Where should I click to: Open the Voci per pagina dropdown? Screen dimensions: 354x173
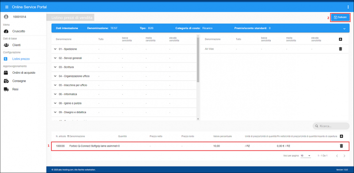pyautogui.click(x=306, y=156)
